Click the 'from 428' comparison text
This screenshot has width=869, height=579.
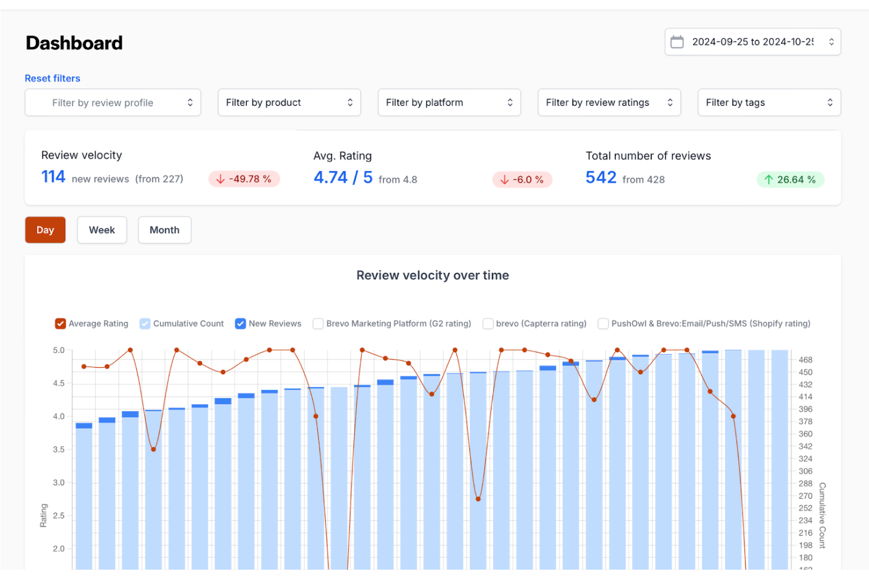pyautogui.click(x=644, y=180)
